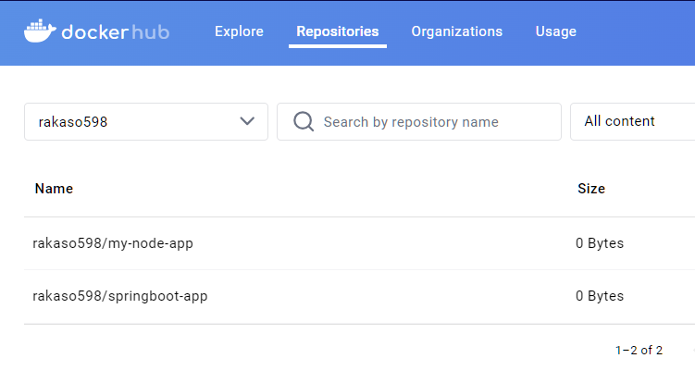Go to the Usage tab
Viewport: 695px width, 383px height.
click(x=556, y=31)
